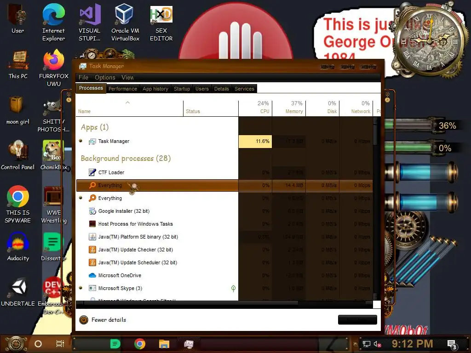Switch to the Details tab

(x=221, y=89)
